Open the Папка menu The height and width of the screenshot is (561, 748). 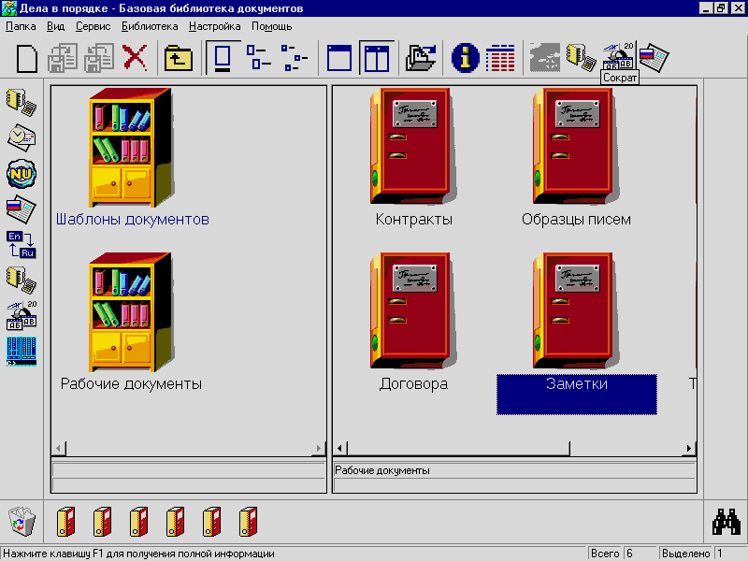(21, 26)
